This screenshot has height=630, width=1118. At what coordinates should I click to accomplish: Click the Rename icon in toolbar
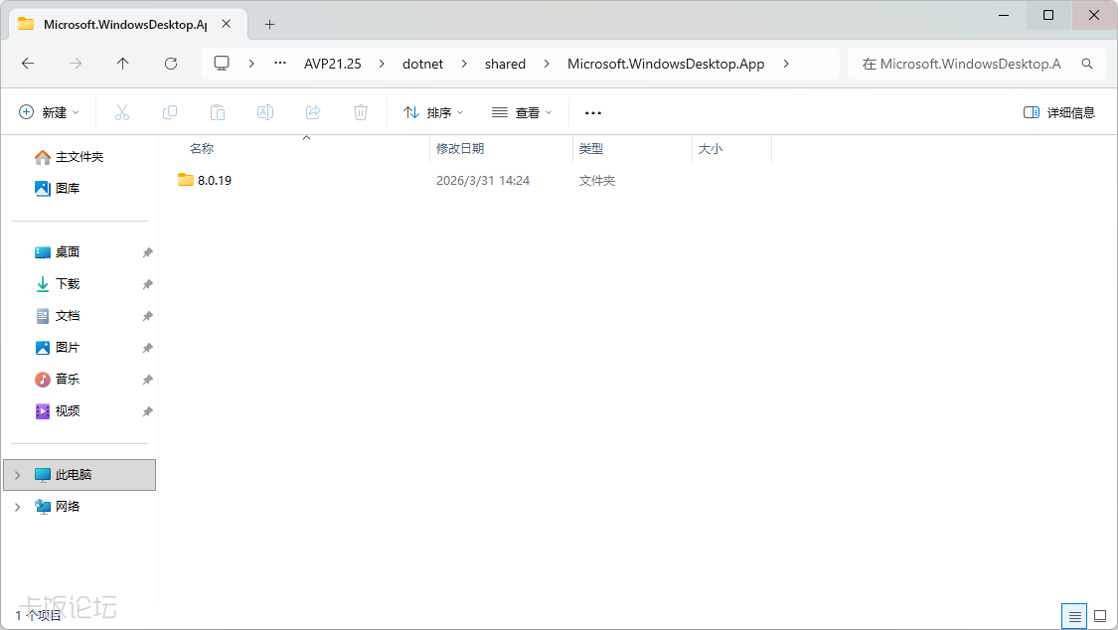click(x=265, y=112)
